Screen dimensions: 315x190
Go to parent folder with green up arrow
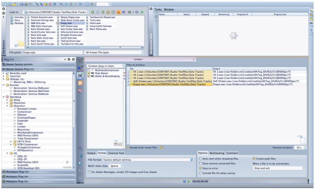103,12
